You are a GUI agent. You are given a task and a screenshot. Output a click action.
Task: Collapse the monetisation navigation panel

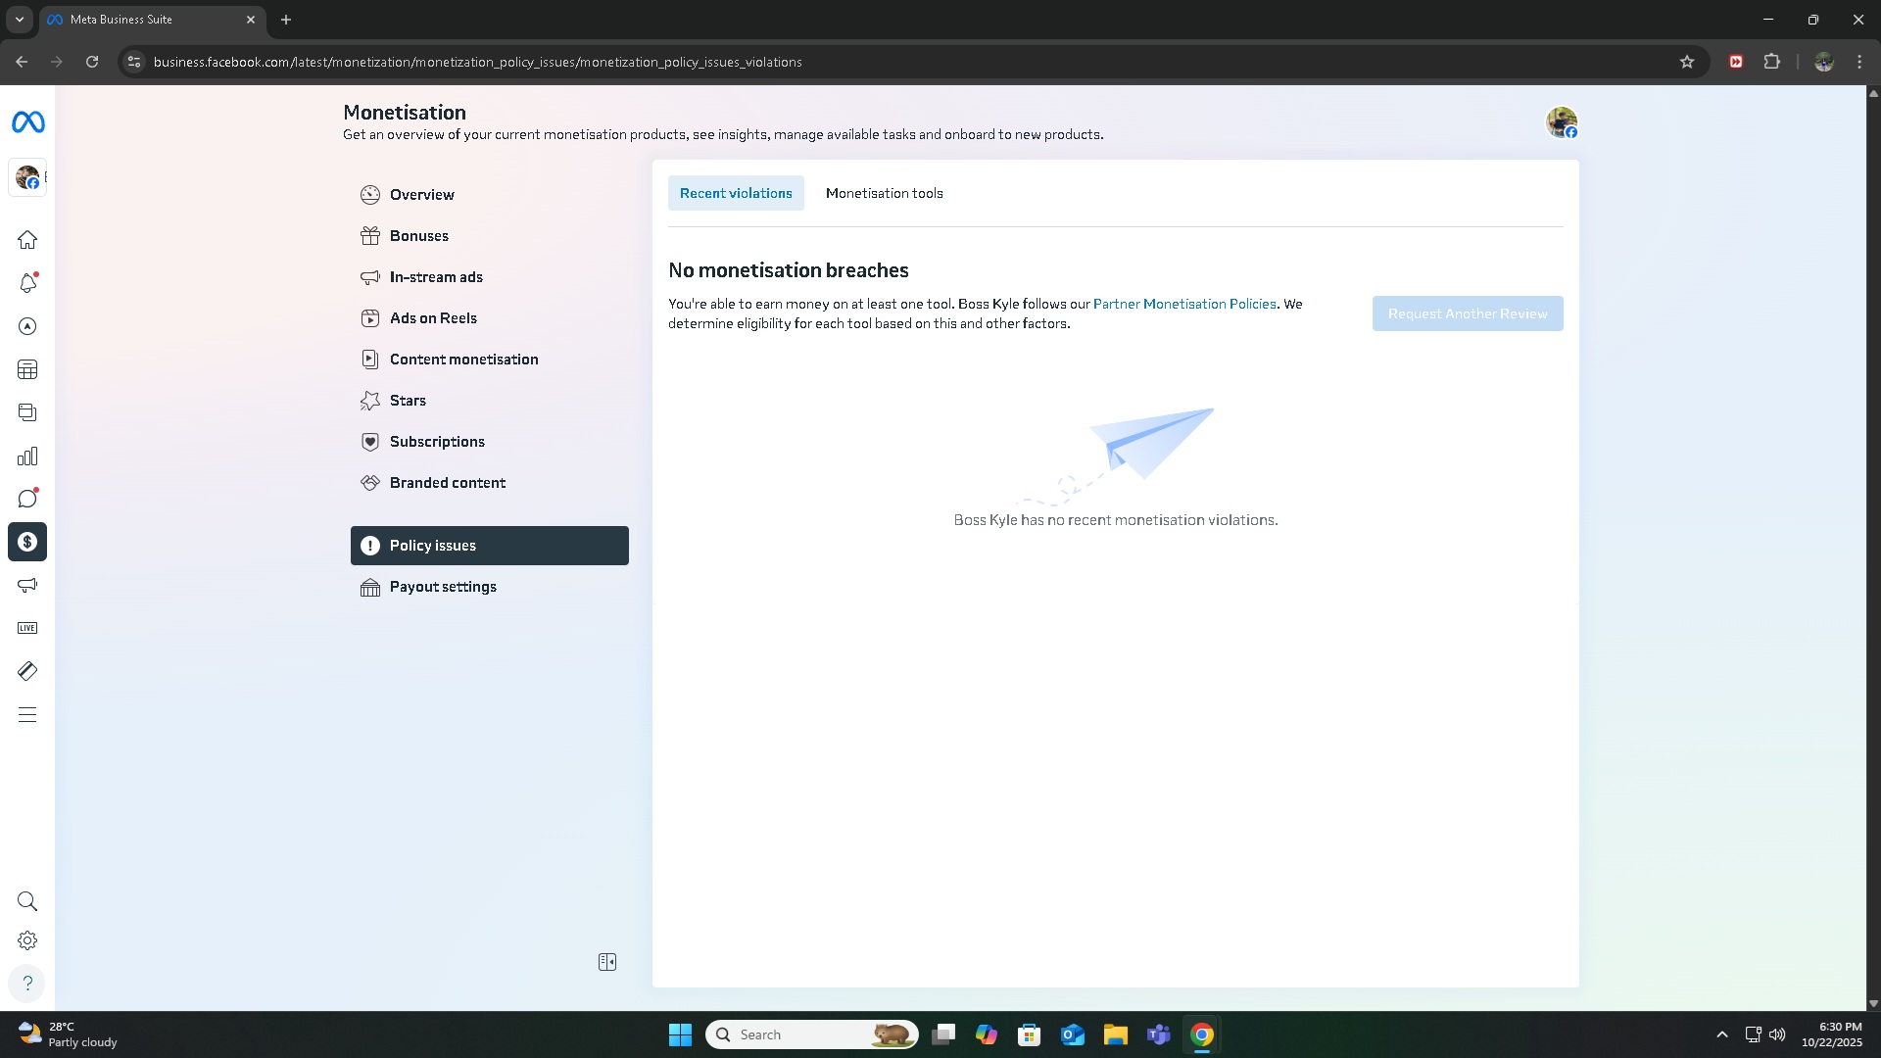click(607, 962)
